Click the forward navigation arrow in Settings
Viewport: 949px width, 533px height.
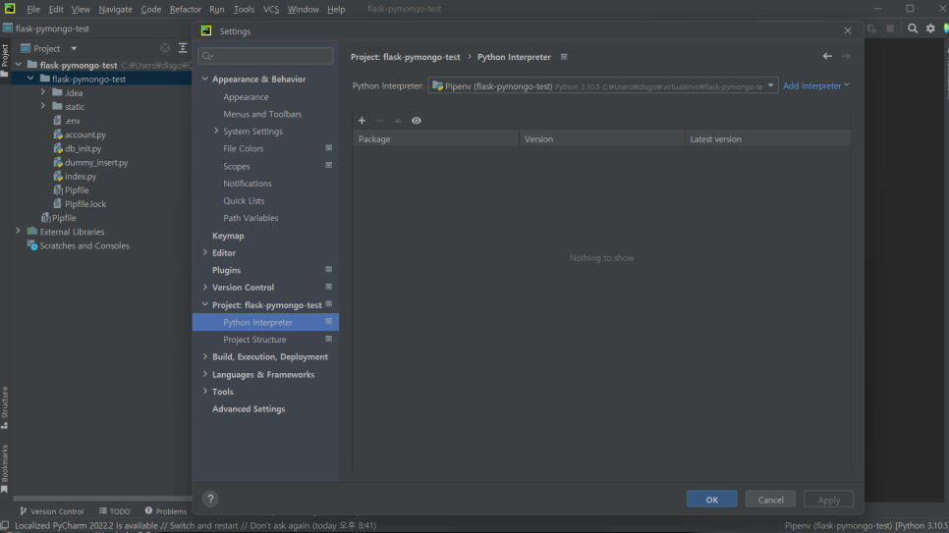846,56
